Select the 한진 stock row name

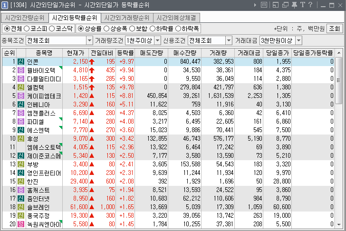point(32,182)
